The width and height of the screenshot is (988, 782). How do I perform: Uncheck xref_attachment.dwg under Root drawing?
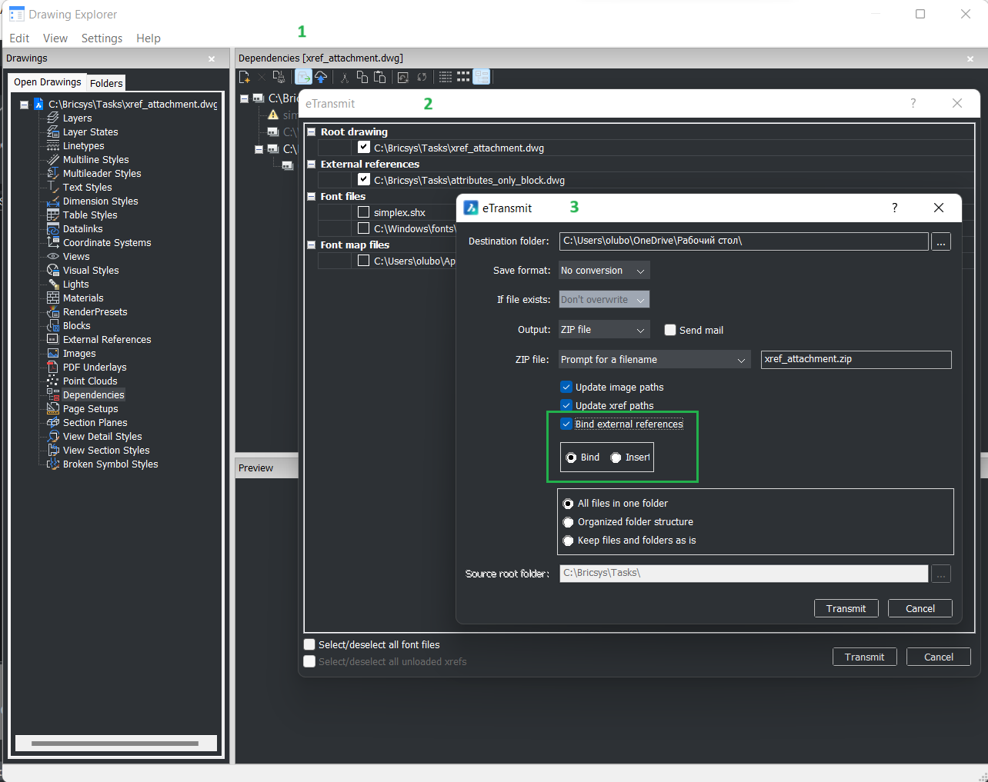pyautogui.click(x=364, y=147)
